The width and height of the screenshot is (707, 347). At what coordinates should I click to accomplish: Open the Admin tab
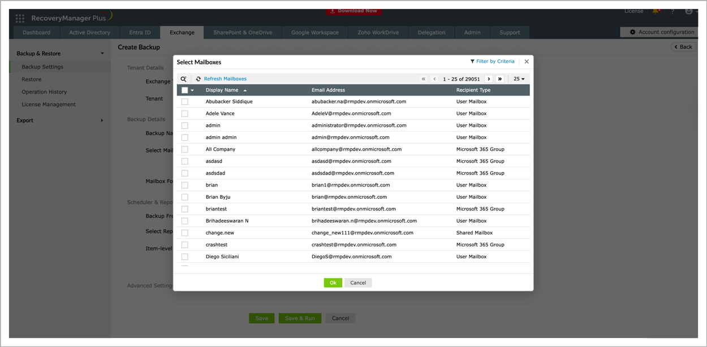coord(472,32)
